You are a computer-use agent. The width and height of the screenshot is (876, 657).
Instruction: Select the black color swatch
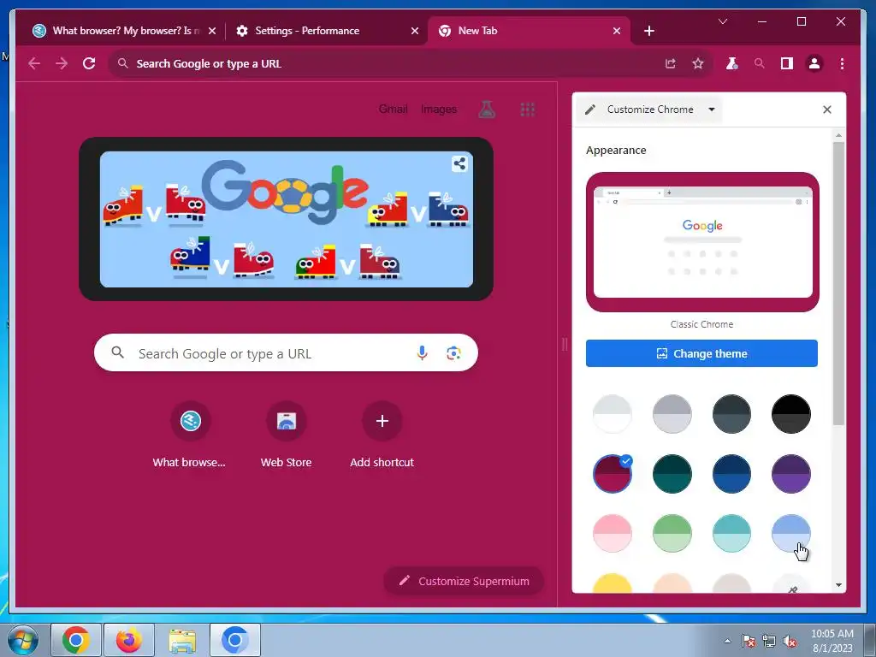tap(790, 414)
